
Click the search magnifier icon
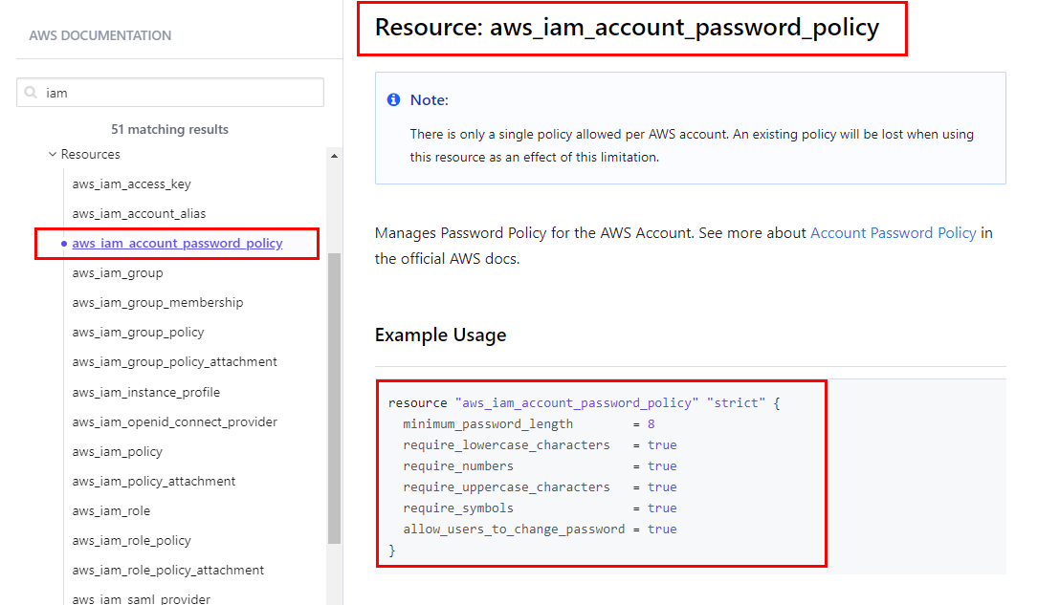[31, 93]
